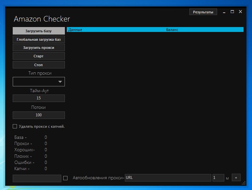Close the Amazon Checker window
The width and height of the screenshot is (252, 190).
coord(241,11)
